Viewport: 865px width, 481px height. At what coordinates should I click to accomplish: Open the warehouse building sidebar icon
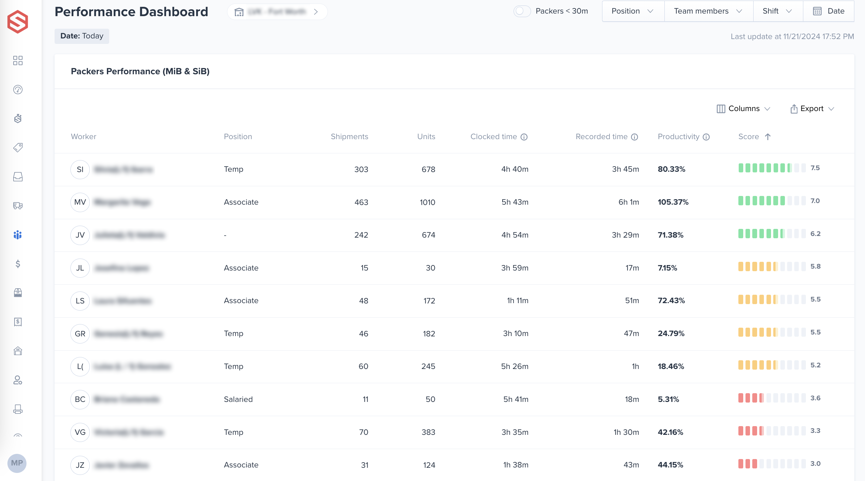pos(18,351)
